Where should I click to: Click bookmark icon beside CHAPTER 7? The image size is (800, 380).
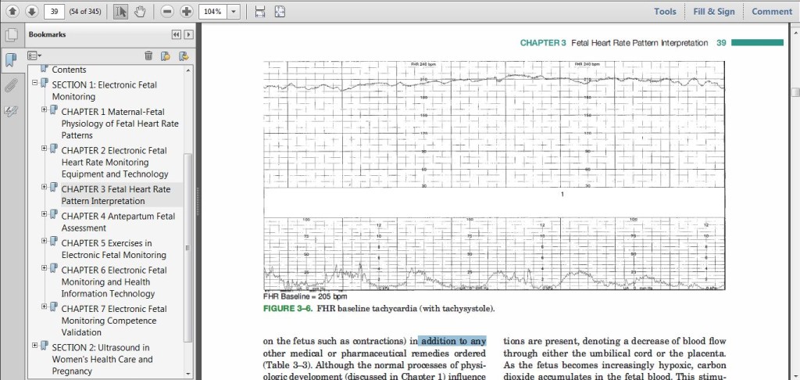pyautogui.click(x=54, y=307)
